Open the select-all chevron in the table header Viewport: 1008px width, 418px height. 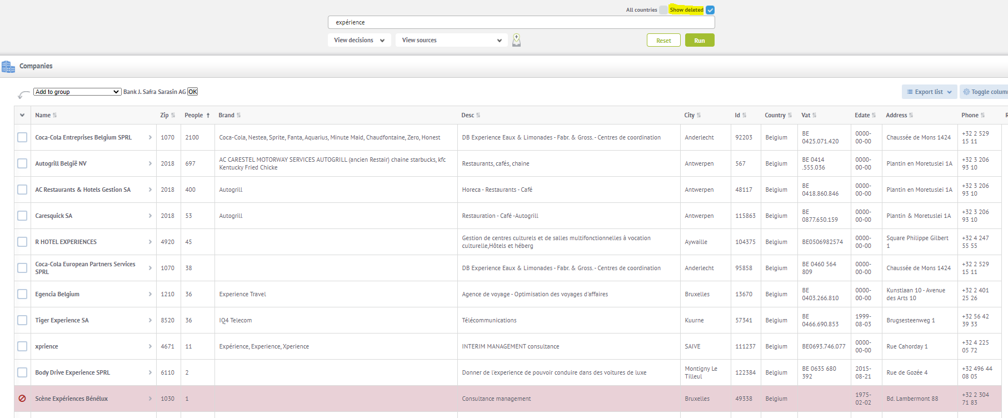click(x=22, y=115)
